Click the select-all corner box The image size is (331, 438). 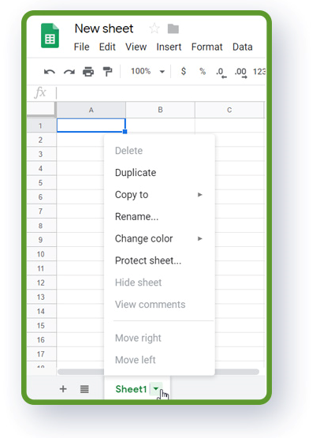click(41, 110)
